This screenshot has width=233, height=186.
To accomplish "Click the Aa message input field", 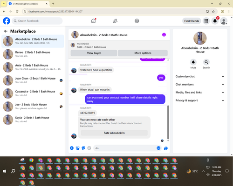I will [124, 148].
